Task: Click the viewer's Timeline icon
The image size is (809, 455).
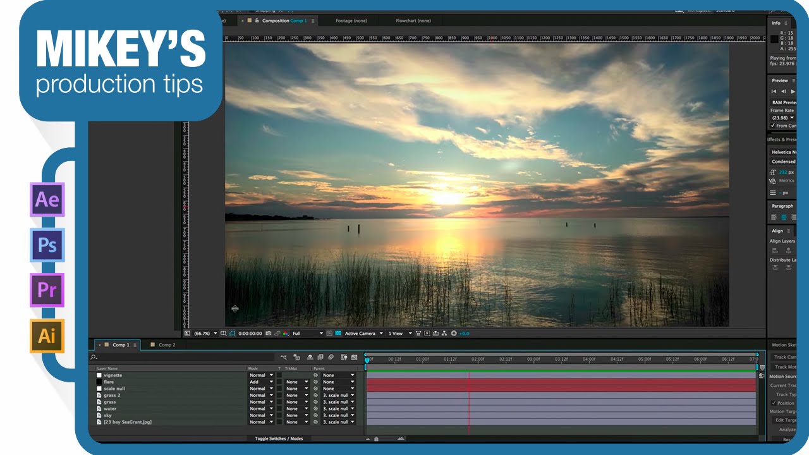Action: pyautogui.click(x=436, y=333)
